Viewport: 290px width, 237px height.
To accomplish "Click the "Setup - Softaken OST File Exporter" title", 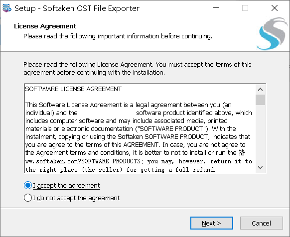I will (77, 8).
